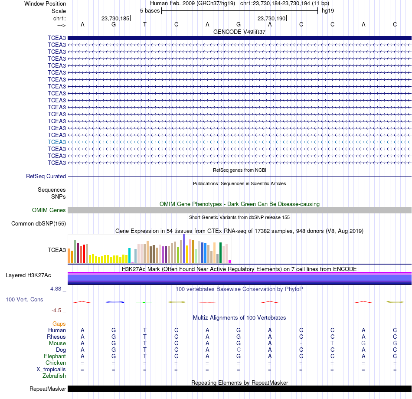412x399 pixels.
Task: Click the tallest purple bar in GTEx chart
Action: [x=184, y=249]
